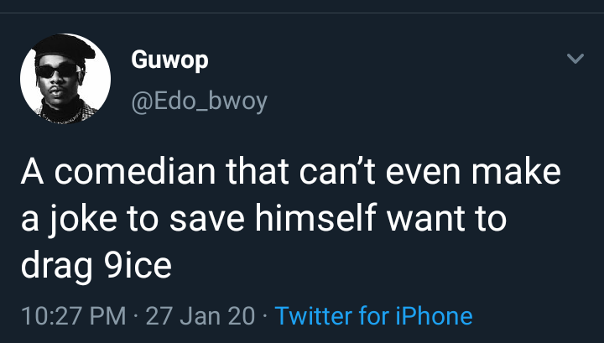The height and width of the screenshot is (343, 604).
Task: Click the date 27 Jan 20
Action: click(200, 316)
